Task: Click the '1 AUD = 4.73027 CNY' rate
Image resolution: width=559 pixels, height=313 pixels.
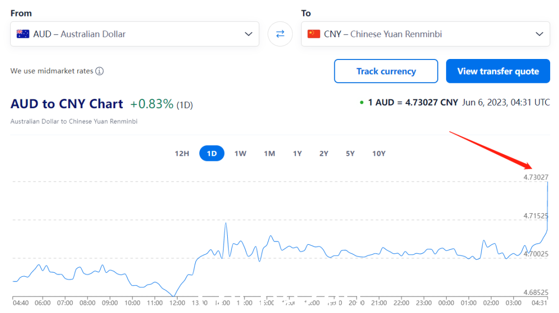Action: click(413, 102)
